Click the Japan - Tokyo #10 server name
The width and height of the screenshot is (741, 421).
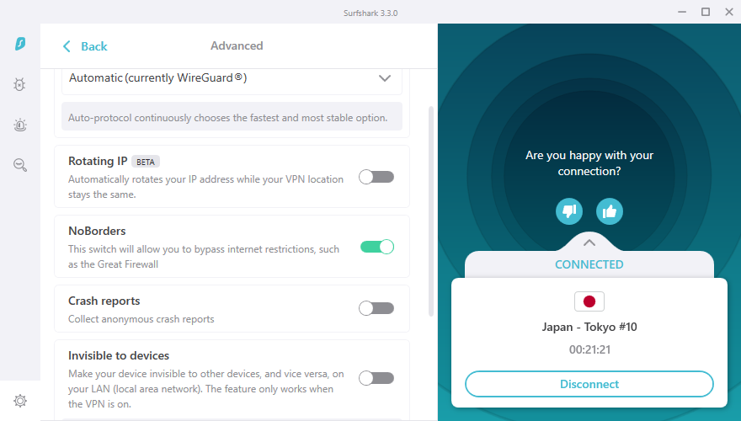coord(589,327)
